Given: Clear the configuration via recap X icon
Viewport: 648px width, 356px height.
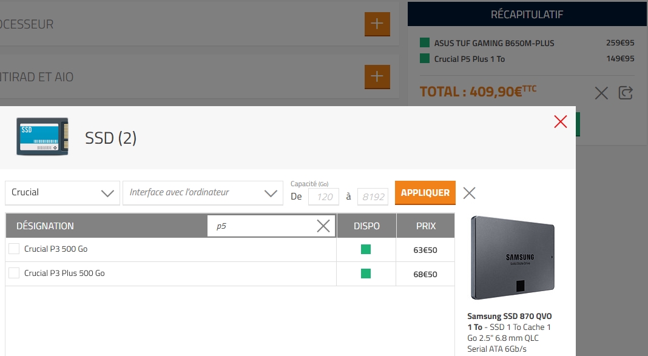Looking at the screenshot, I should pyautogui.click(x=601, y=93).
